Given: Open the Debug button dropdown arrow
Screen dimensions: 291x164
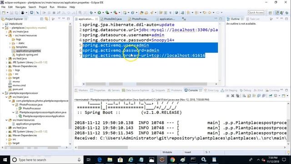Looking at the screenshot, I should (x=95, y=13).
